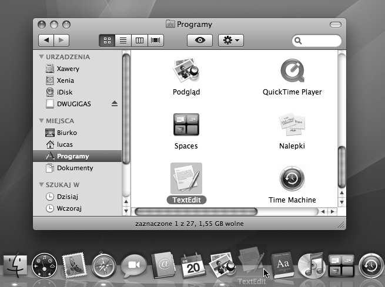
Task: Click the sidebar scroll up arrow
Action: coord(126,201)
